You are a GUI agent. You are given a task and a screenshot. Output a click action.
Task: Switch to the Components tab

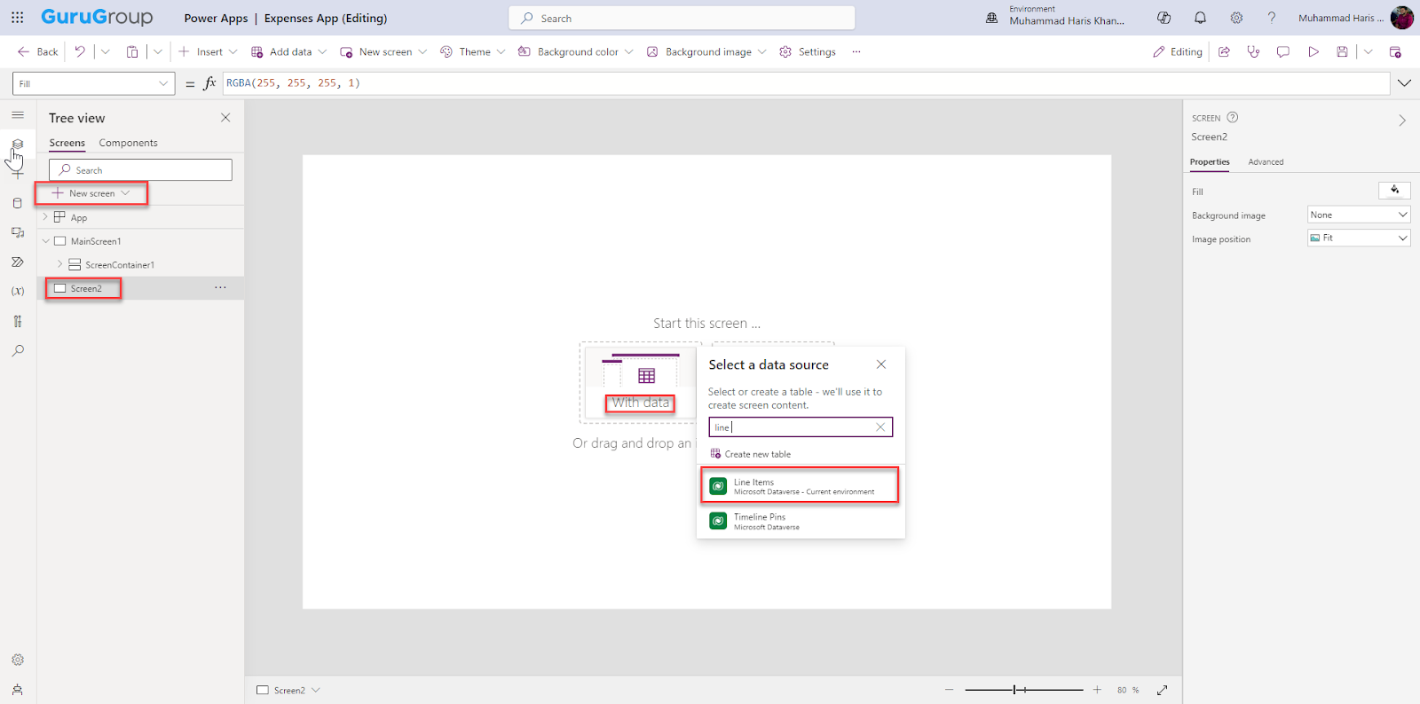(x=128, y=143)
